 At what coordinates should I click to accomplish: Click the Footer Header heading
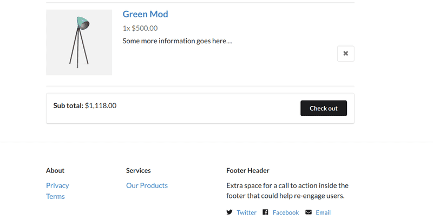(x=248, y=170)
